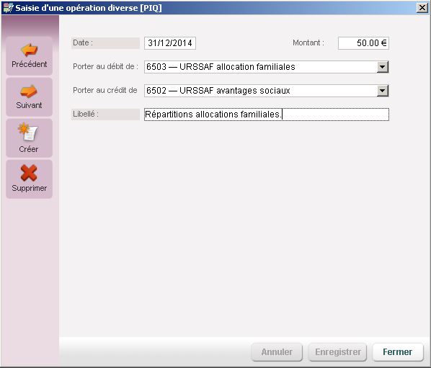Click the Enregistrer button
Viewport: 431px width, 368px height.
click(x=338, y=352)
